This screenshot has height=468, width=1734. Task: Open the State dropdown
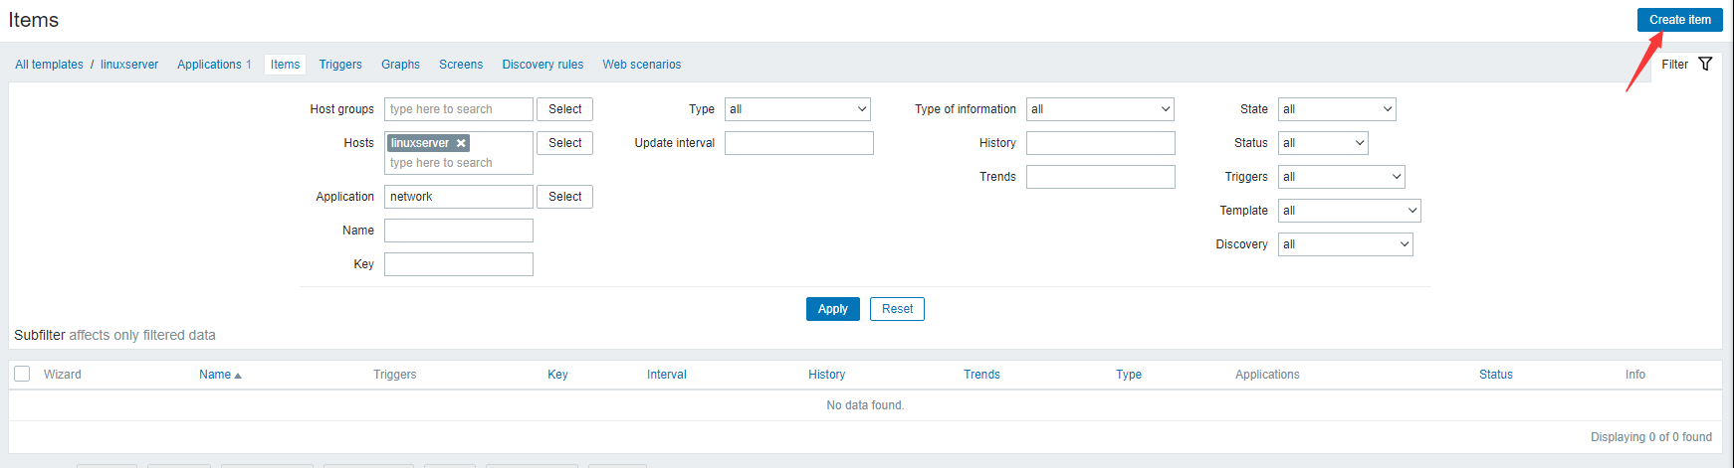[1336, 109]
